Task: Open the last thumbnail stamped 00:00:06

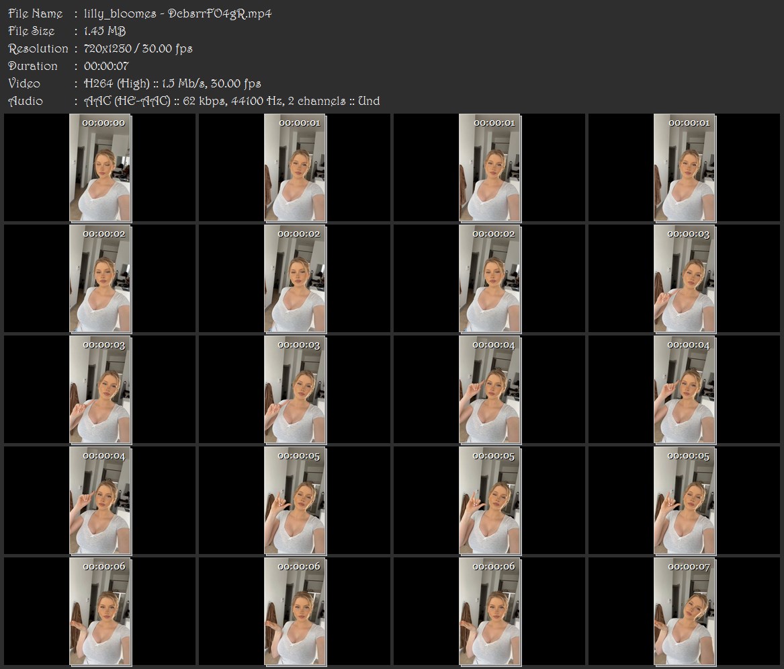Action: coord(490,611)
